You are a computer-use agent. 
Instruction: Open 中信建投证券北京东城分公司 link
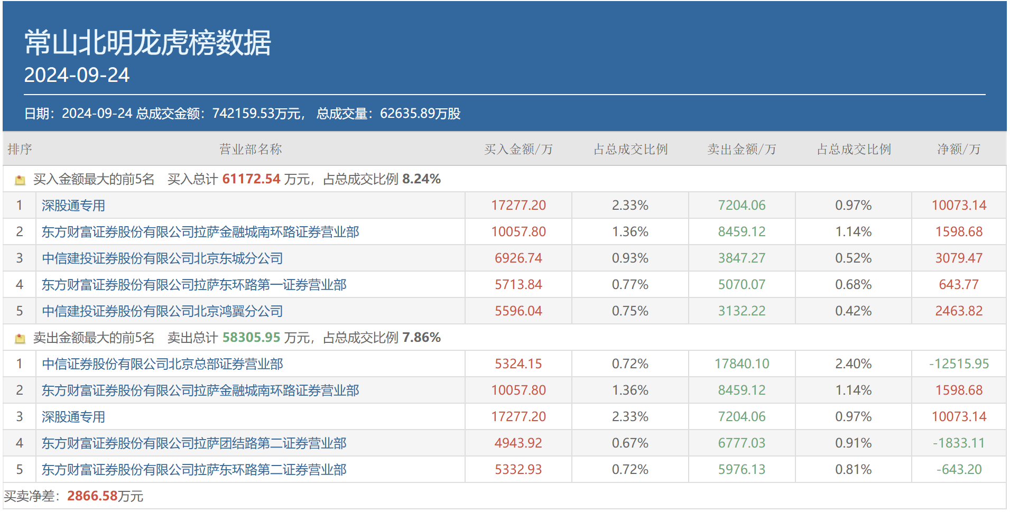[162, 258]
